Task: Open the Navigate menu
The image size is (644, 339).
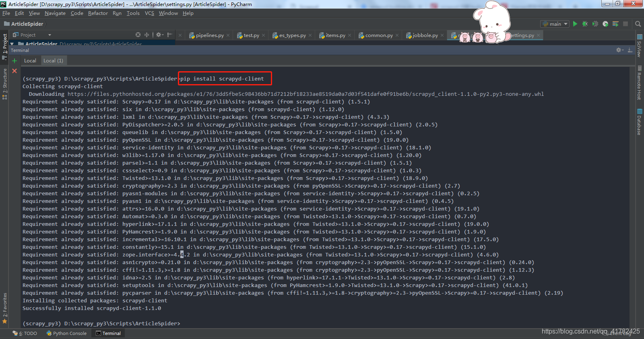Action: 55,13
